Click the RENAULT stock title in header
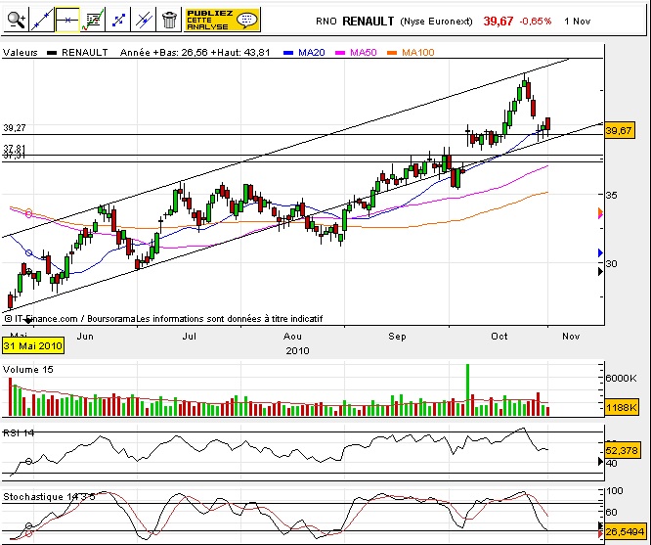The height and width of the screenshot is (545, 651). [368, 22]
